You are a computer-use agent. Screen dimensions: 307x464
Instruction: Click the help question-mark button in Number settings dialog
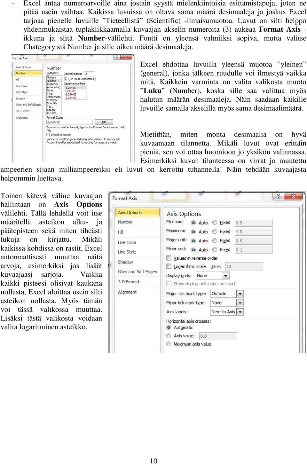(x=117, y=57)
